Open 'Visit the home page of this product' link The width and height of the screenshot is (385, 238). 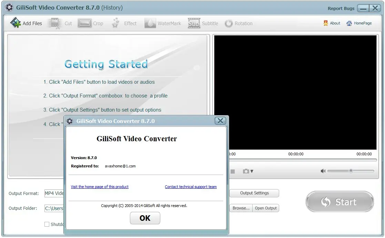pos(100,187)
